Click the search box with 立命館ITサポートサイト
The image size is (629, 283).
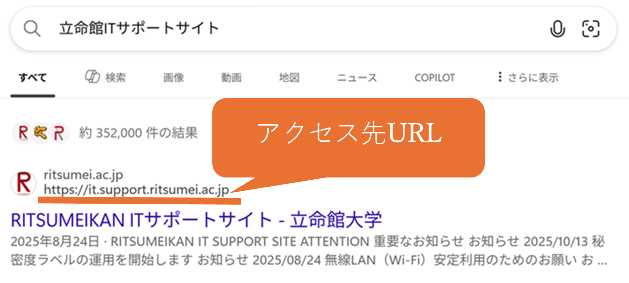314,29
